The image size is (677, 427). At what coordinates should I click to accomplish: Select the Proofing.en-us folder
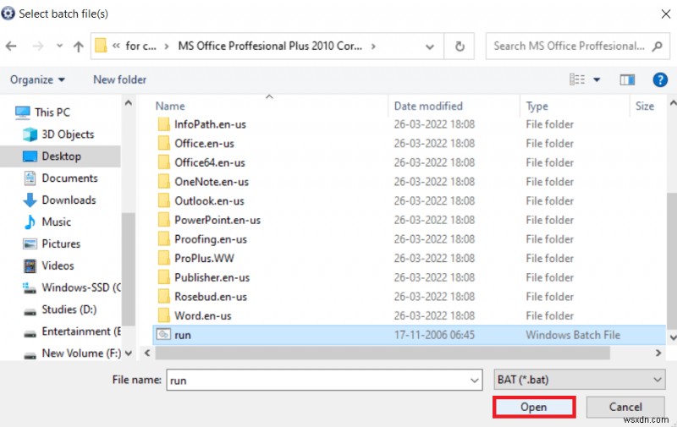210,239
